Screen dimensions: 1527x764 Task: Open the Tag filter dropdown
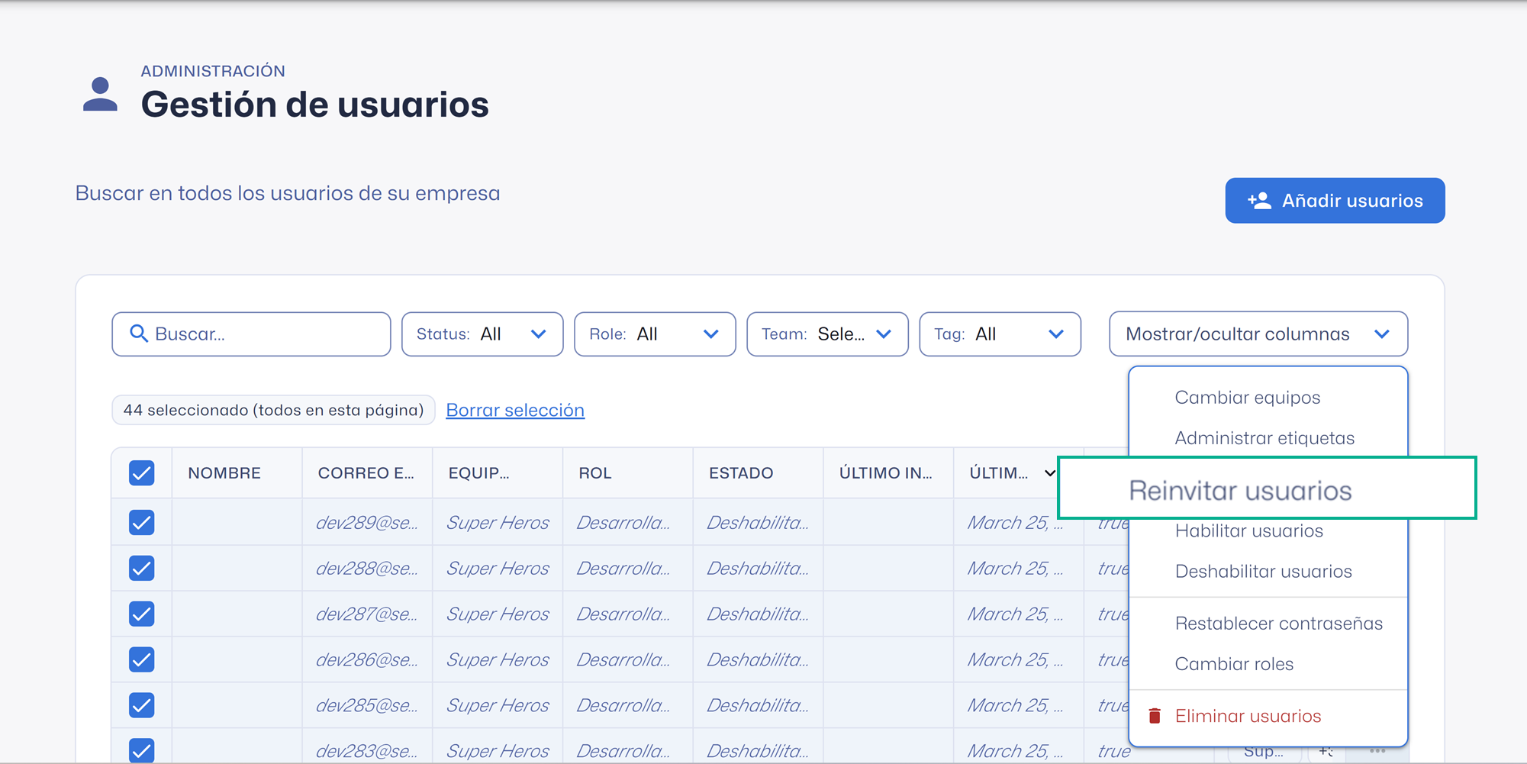click(x=1000, y=334)
